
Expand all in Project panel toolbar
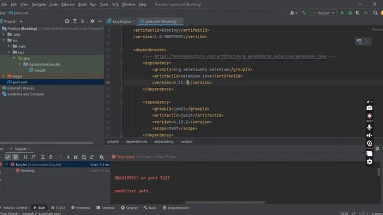[75, 21]
